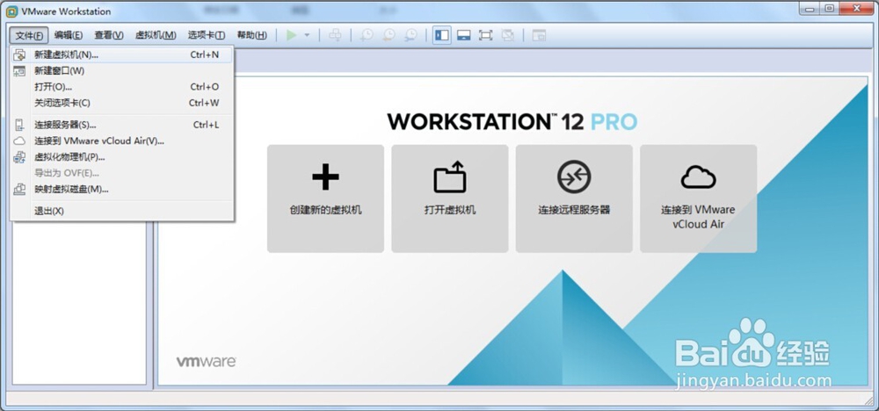879x411 pixels.
Task: Click the Unity mode toolbar icon
Action: (x=508, y=35)
